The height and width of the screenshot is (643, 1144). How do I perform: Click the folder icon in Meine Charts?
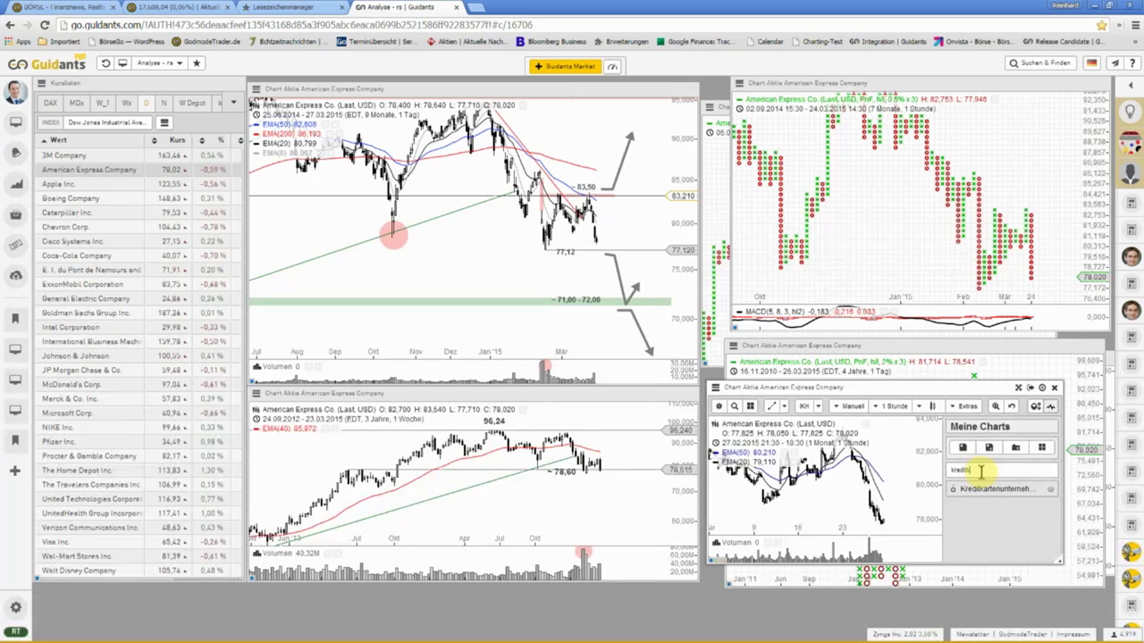pyautogui.click(x=1016, y=447)
